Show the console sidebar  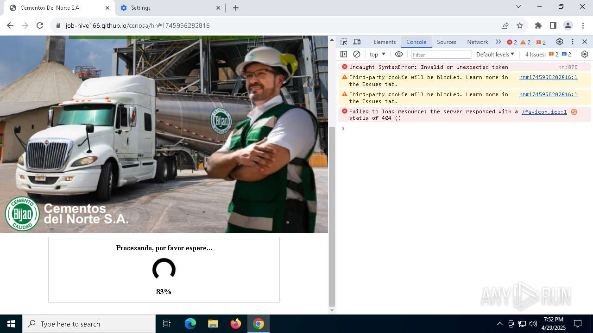click(344, 54)
